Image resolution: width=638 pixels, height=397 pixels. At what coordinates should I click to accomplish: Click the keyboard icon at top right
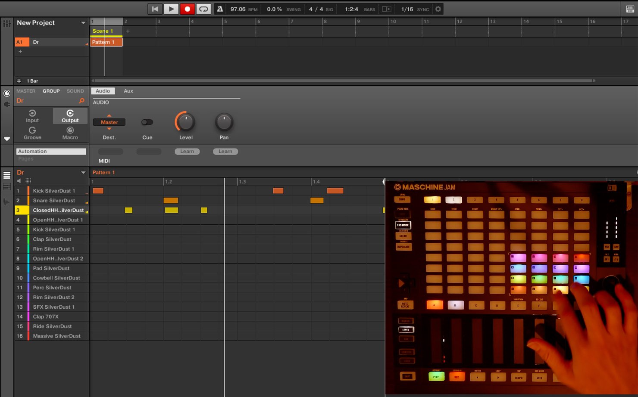(x=630, y=9)
